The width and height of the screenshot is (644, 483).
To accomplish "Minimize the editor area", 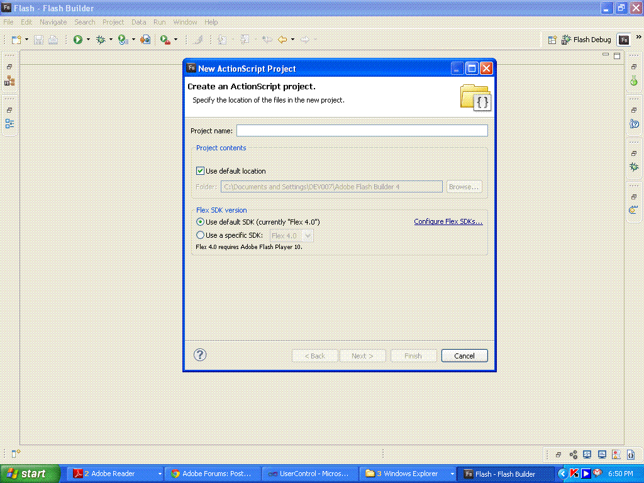I will click(606, 55).
